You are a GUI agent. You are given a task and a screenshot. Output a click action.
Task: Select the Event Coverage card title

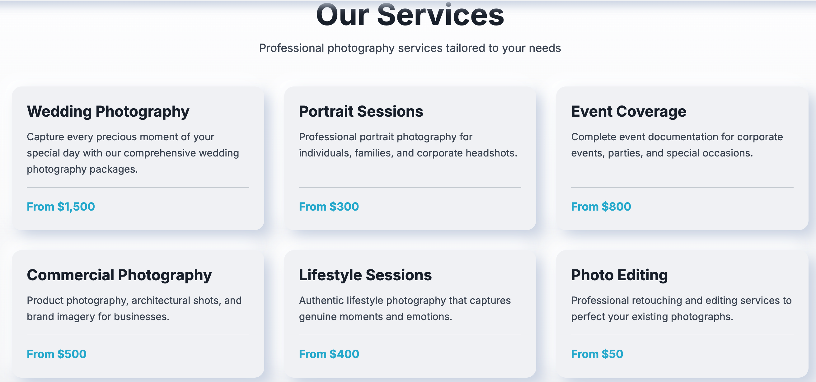[628, 111]
